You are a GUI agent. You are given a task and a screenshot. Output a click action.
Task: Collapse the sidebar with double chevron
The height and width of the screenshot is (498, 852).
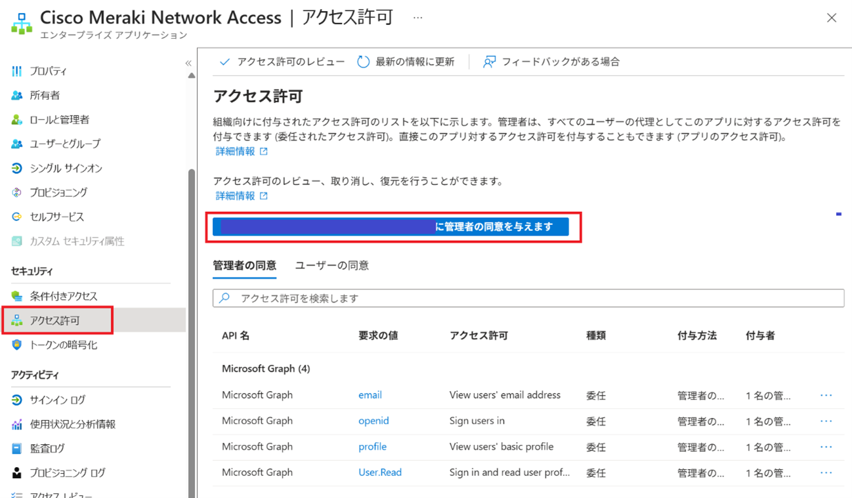[x=188, y=63]
